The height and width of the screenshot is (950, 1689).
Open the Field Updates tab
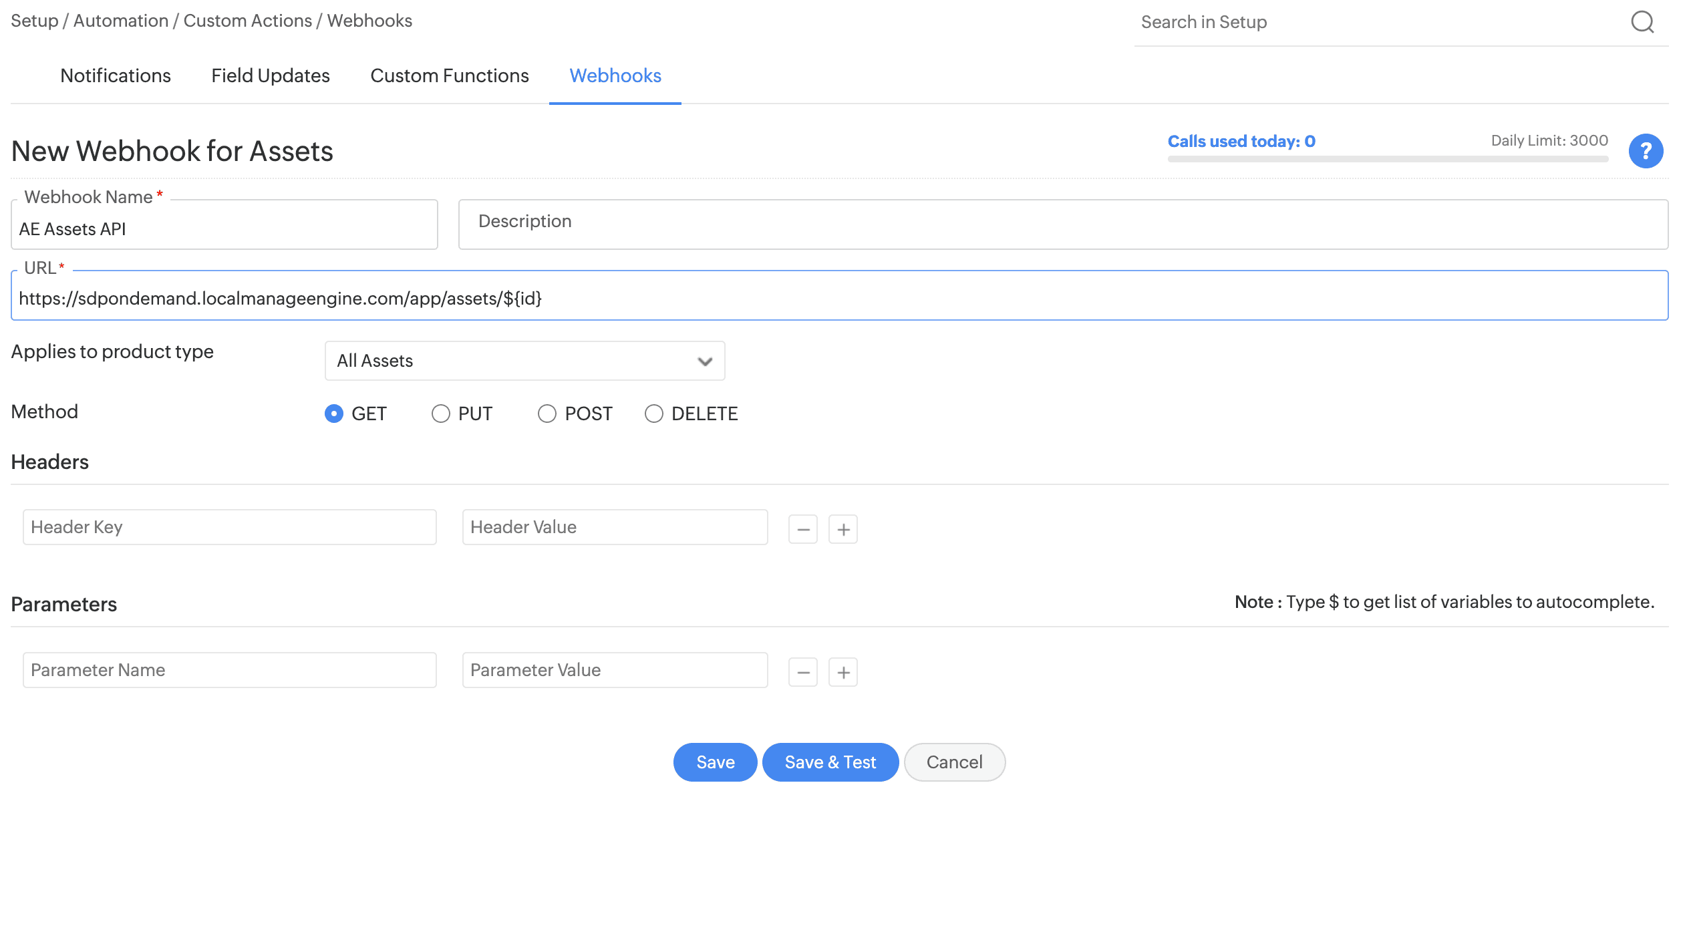[x=271, y=75]
